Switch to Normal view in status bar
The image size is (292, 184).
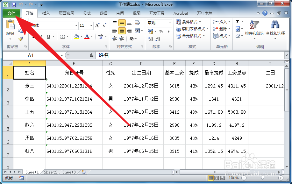tap(210, 178)
